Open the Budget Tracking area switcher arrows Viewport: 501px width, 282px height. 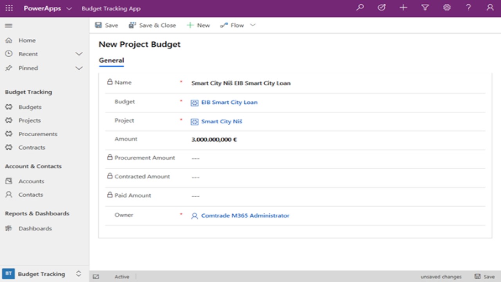(79, 274)
